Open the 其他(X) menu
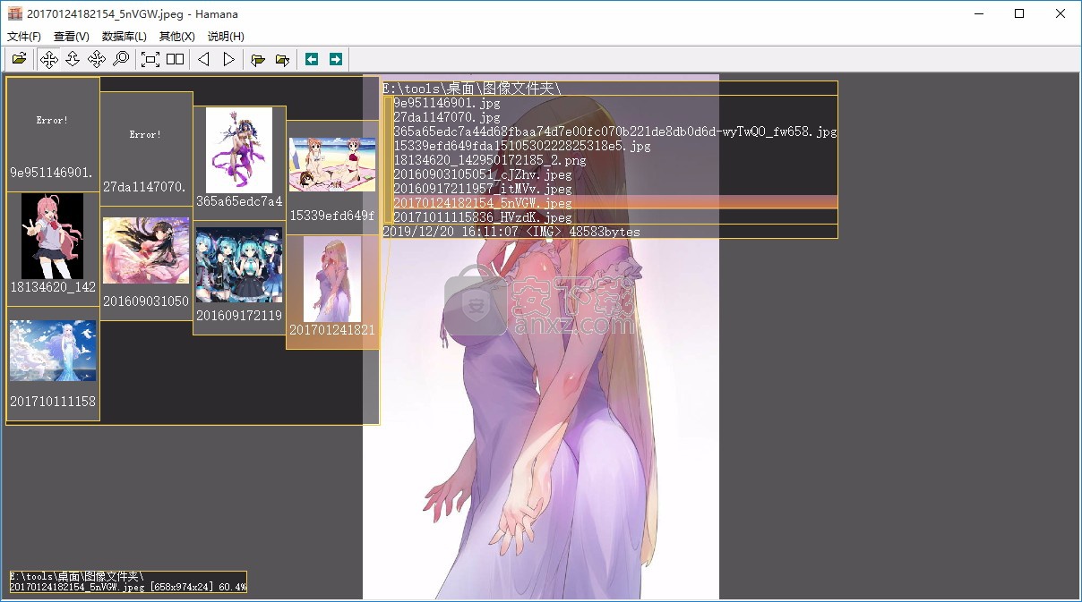1082x602 pixels. point(176,37)
